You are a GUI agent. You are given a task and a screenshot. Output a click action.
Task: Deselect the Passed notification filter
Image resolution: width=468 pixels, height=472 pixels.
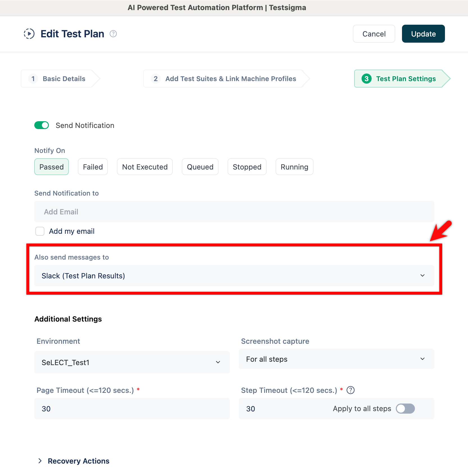click(x=51, y=167)
